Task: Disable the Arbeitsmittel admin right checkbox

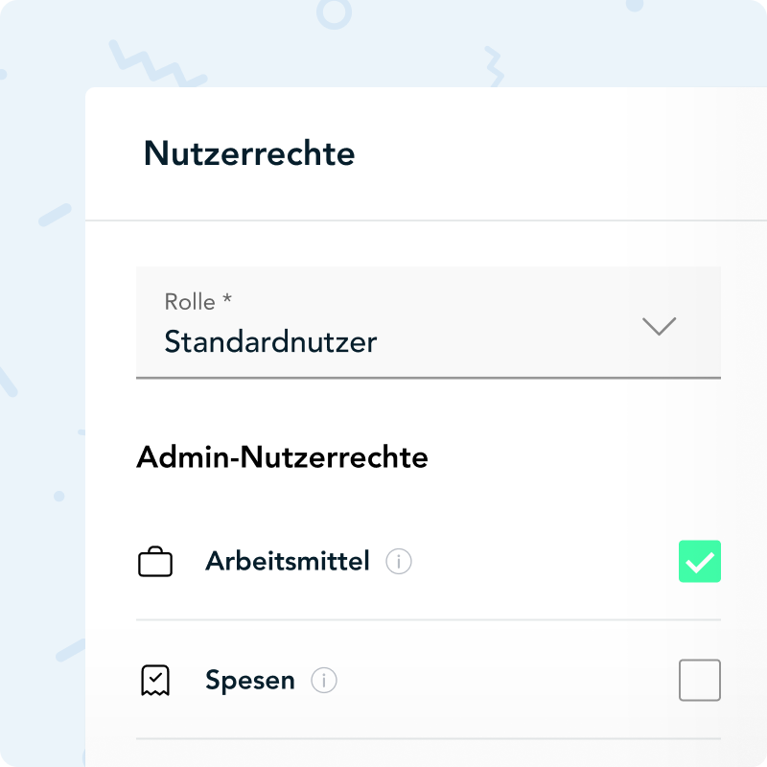Action: pyautogui.click(x=700, y=562)
